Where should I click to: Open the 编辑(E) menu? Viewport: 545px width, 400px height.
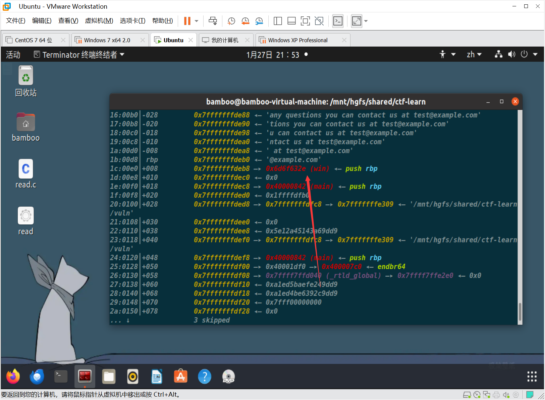(x=42, y=21)
